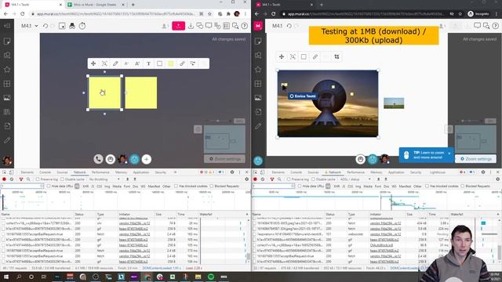Click the T text format icon on sticky toolbar
Viewport: 502px width, 282px height.
point(148,63)
